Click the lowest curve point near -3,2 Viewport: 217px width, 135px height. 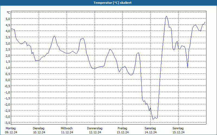point(153,119)
